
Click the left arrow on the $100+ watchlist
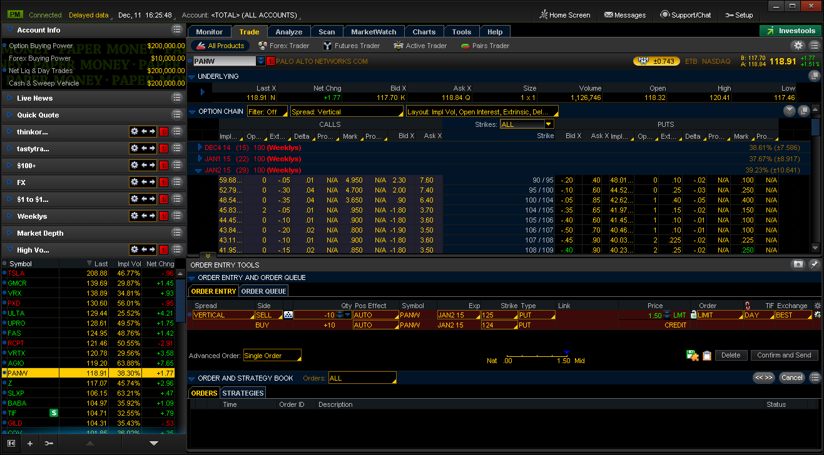click(144, 166)
